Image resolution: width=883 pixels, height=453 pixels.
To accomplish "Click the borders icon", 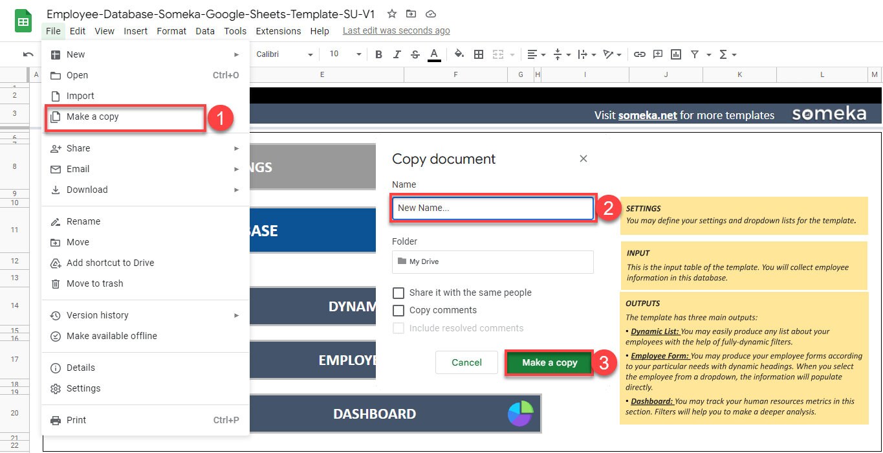I will 479,54.
